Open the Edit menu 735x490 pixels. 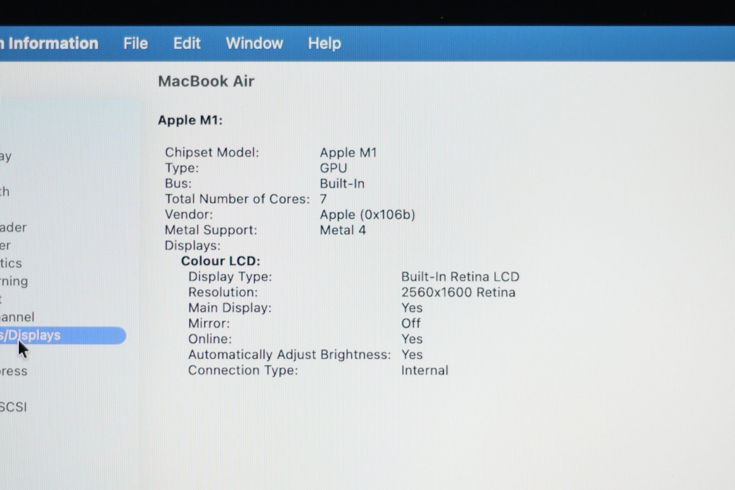coord(187,43)
